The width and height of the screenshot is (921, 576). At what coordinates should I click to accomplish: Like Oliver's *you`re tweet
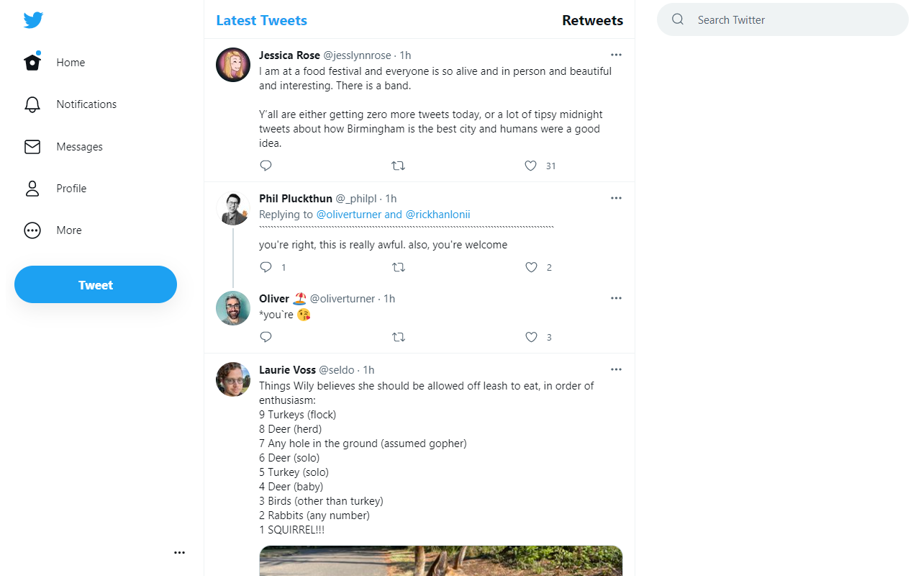530,337
